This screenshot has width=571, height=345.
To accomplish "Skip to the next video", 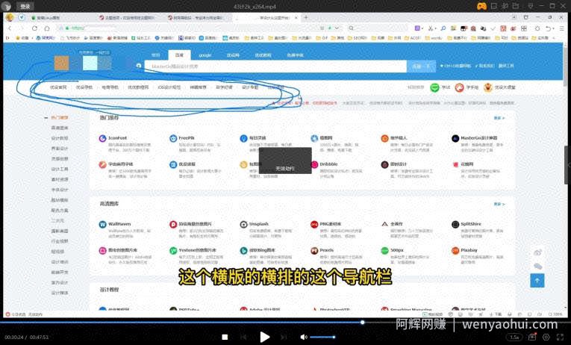I will [x=284, y=338].
